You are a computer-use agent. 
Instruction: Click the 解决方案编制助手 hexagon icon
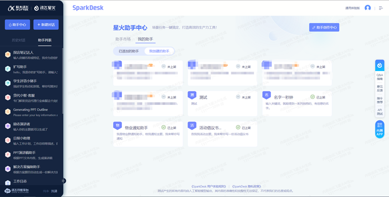[x=8, y=169]
